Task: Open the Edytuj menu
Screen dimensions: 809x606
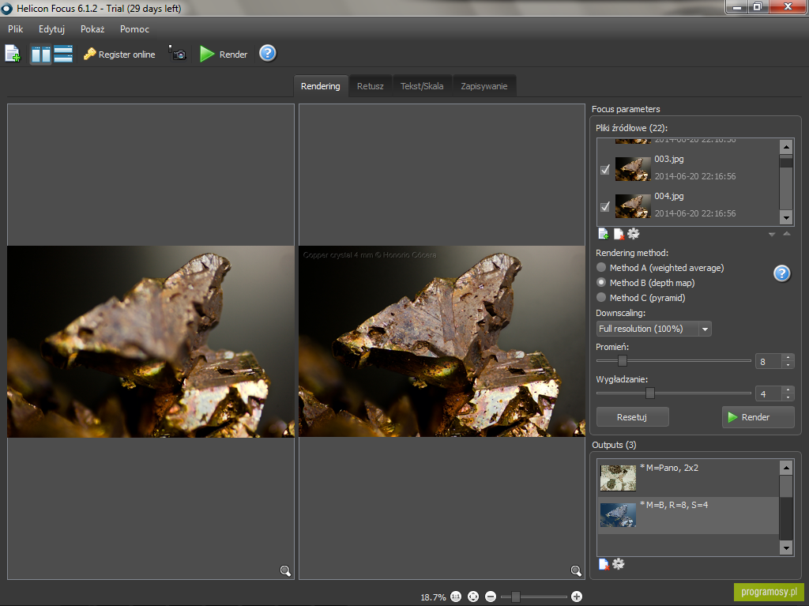Action: (51, 29)
